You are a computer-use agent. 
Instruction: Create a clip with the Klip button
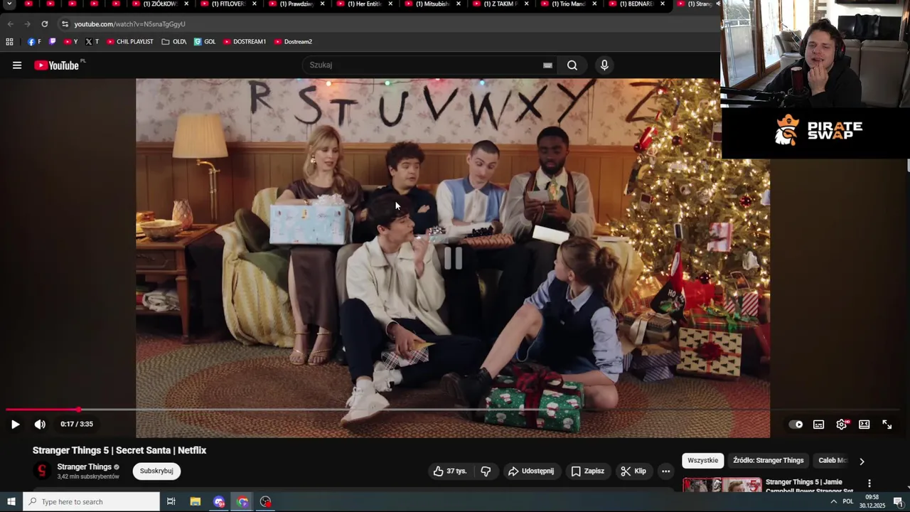(633, 471)
